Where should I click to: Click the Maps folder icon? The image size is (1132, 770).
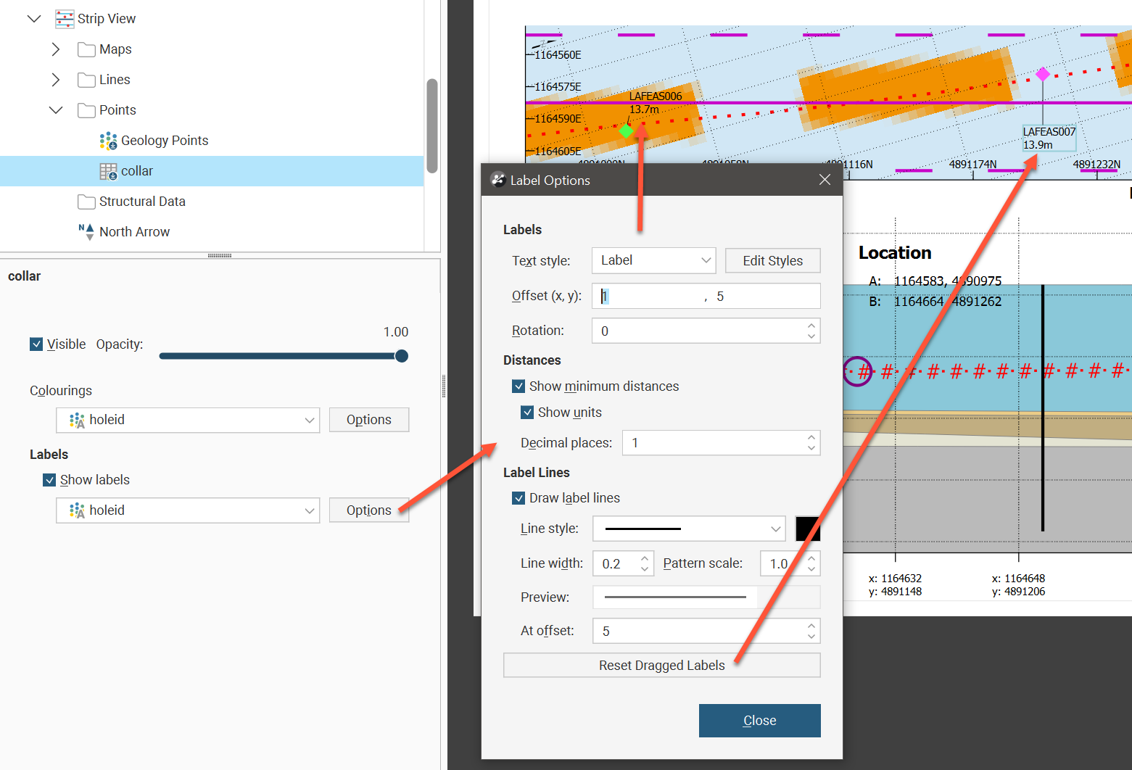(86, 49)
